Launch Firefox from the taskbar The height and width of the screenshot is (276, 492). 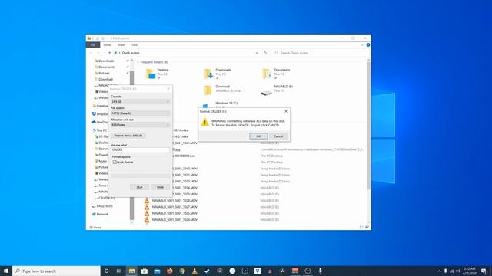tap(169, 271)
